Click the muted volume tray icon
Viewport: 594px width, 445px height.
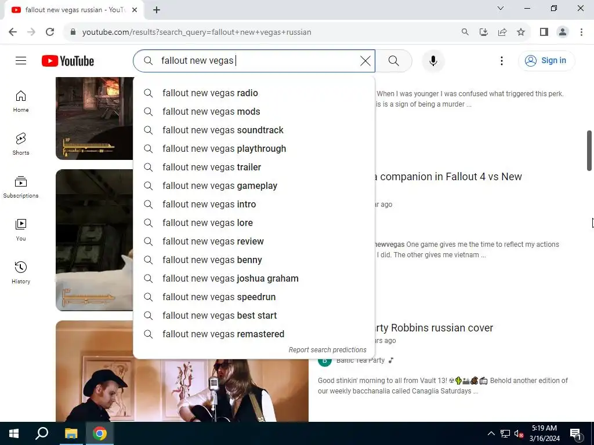click(519, 433)
